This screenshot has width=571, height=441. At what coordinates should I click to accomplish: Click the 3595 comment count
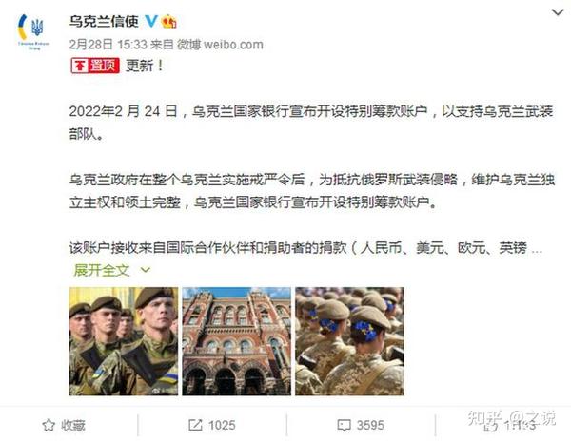pyautogui.click(x=370, y=425)
